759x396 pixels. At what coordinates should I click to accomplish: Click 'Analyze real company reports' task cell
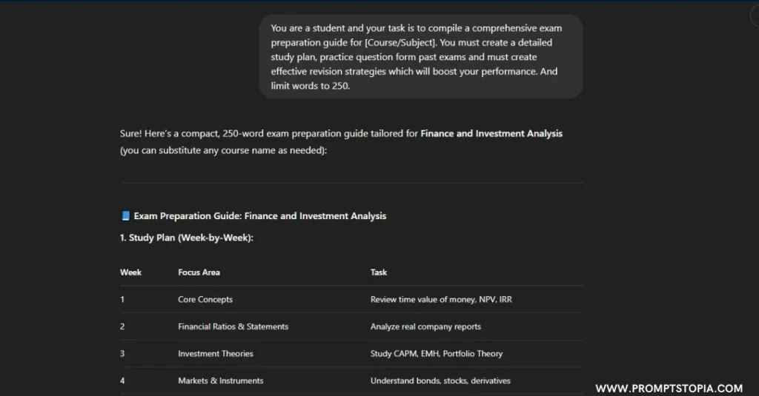pyautogui.click(x=425, y=326)
